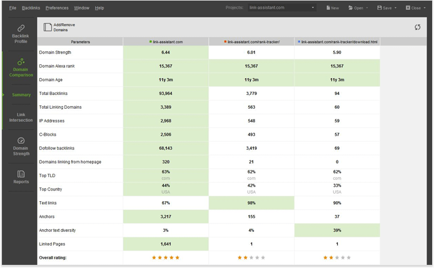Select the Domain Alexa rank row label
This screenshot has width=434, height=268.
(57, 66)
